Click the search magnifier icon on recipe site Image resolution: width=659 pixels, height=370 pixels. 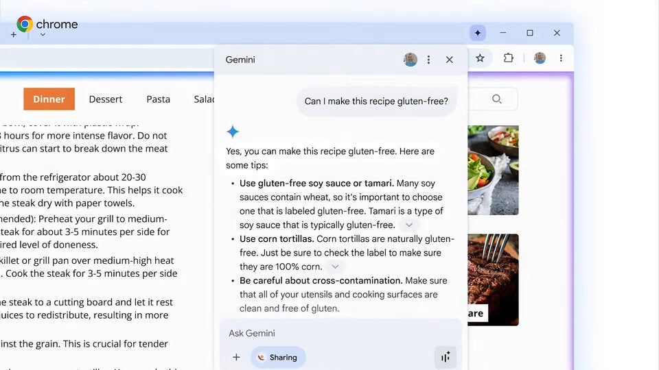click(497, 99)
